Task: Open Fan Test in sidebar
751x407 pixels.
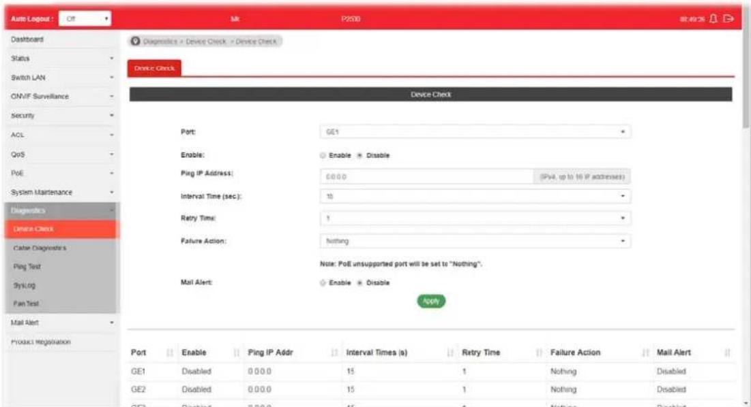Action: pos(61,304)
